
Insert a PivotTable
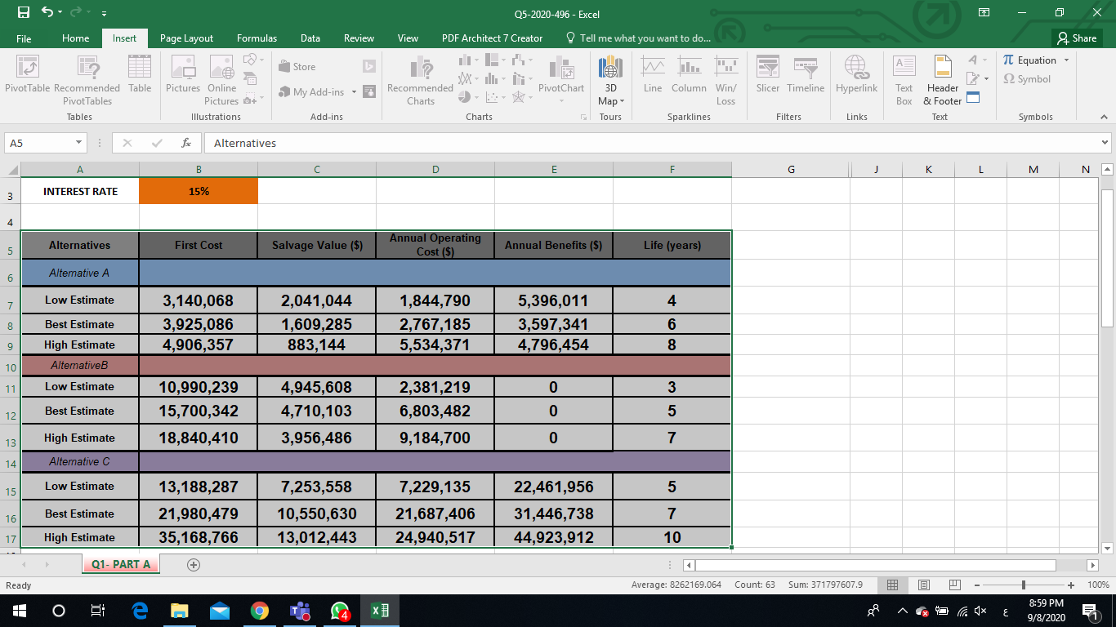pyautogui.click(x=27, y=80)
